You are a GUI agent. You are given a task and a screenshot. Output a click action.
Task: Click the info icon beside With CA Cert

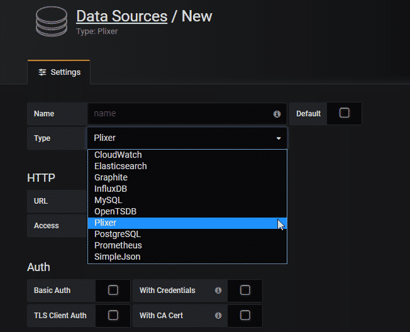click(x=218, y=316)
